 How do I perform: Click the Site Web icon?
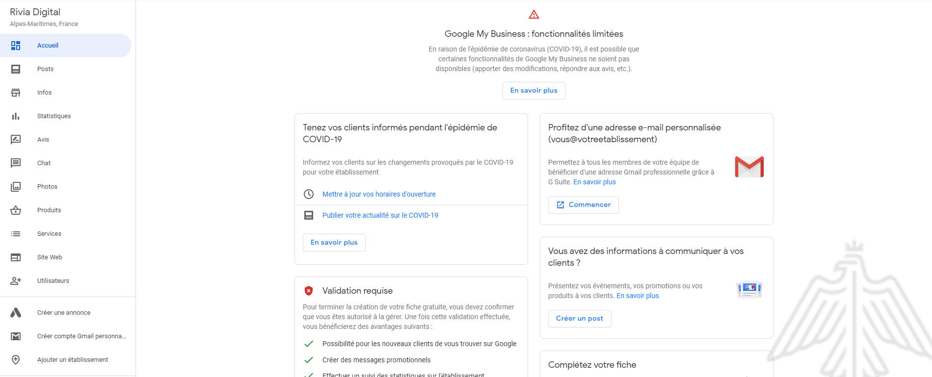tap(16, 257)
